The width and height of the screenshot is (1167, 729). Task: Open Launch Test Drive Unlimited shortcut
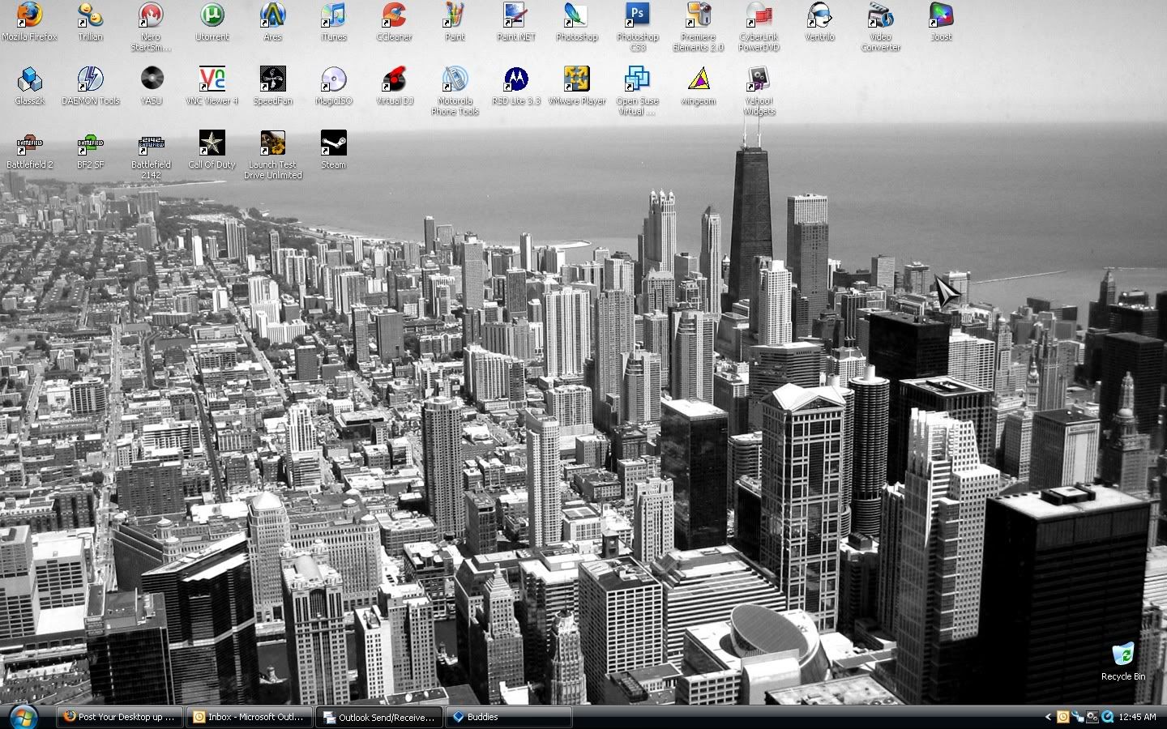[x=273, y=155]
